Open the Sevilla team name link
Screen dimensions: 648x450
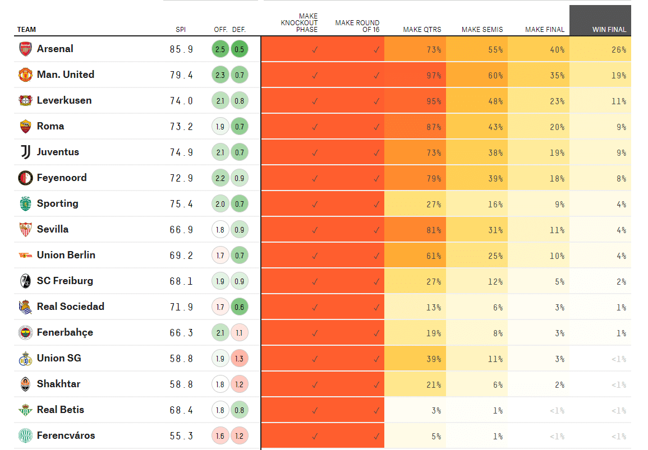(x=53, y=229)
